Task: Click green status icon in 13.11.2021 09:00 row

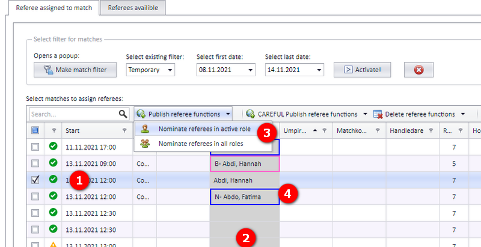Action: pyautogui.click(x=54, y=163)
